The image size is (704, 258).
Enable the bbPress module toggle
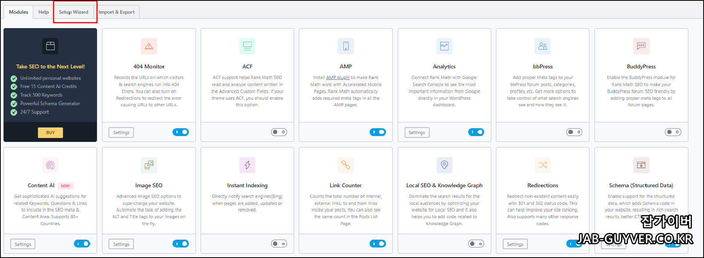pos(574,132)
